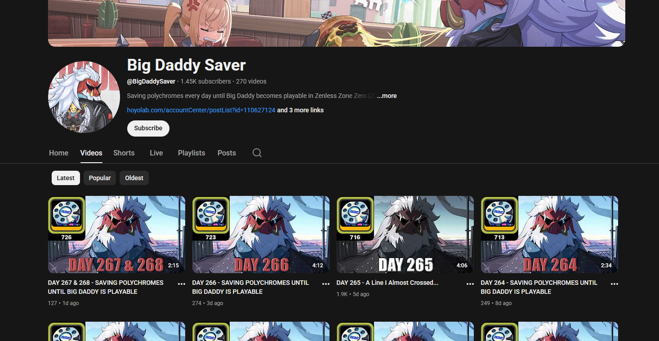Image resolution: width=659 pixels, height=341 pixels.
Task: Play the DAY 264 video thumbnail
Action: pyautogui.click(x=549, y=235)
